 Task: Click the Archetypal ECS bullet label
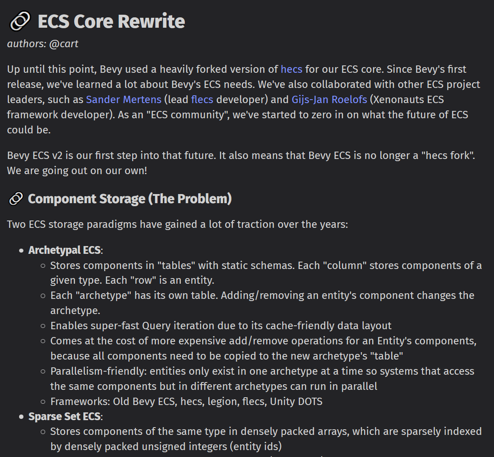click(65, 250)
